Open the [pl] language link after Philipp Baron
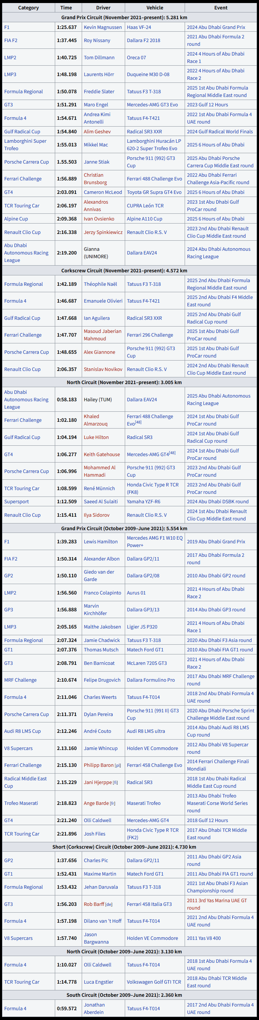Viewport: 259px width, 1020px height. (118, 766)
